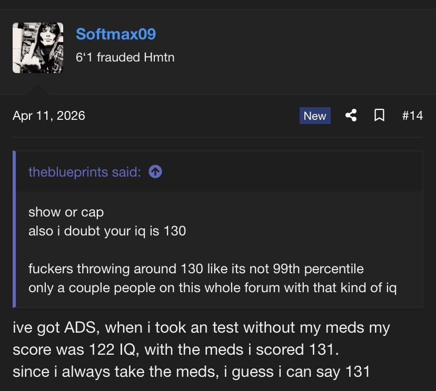Click quoted line mentioning "99th percentile"
The image size is (436, 391).
[x=196, y=269]
